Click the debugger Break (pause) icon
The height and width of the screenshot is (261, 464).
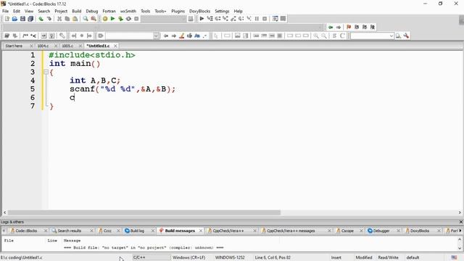click(x=257, y=19)
